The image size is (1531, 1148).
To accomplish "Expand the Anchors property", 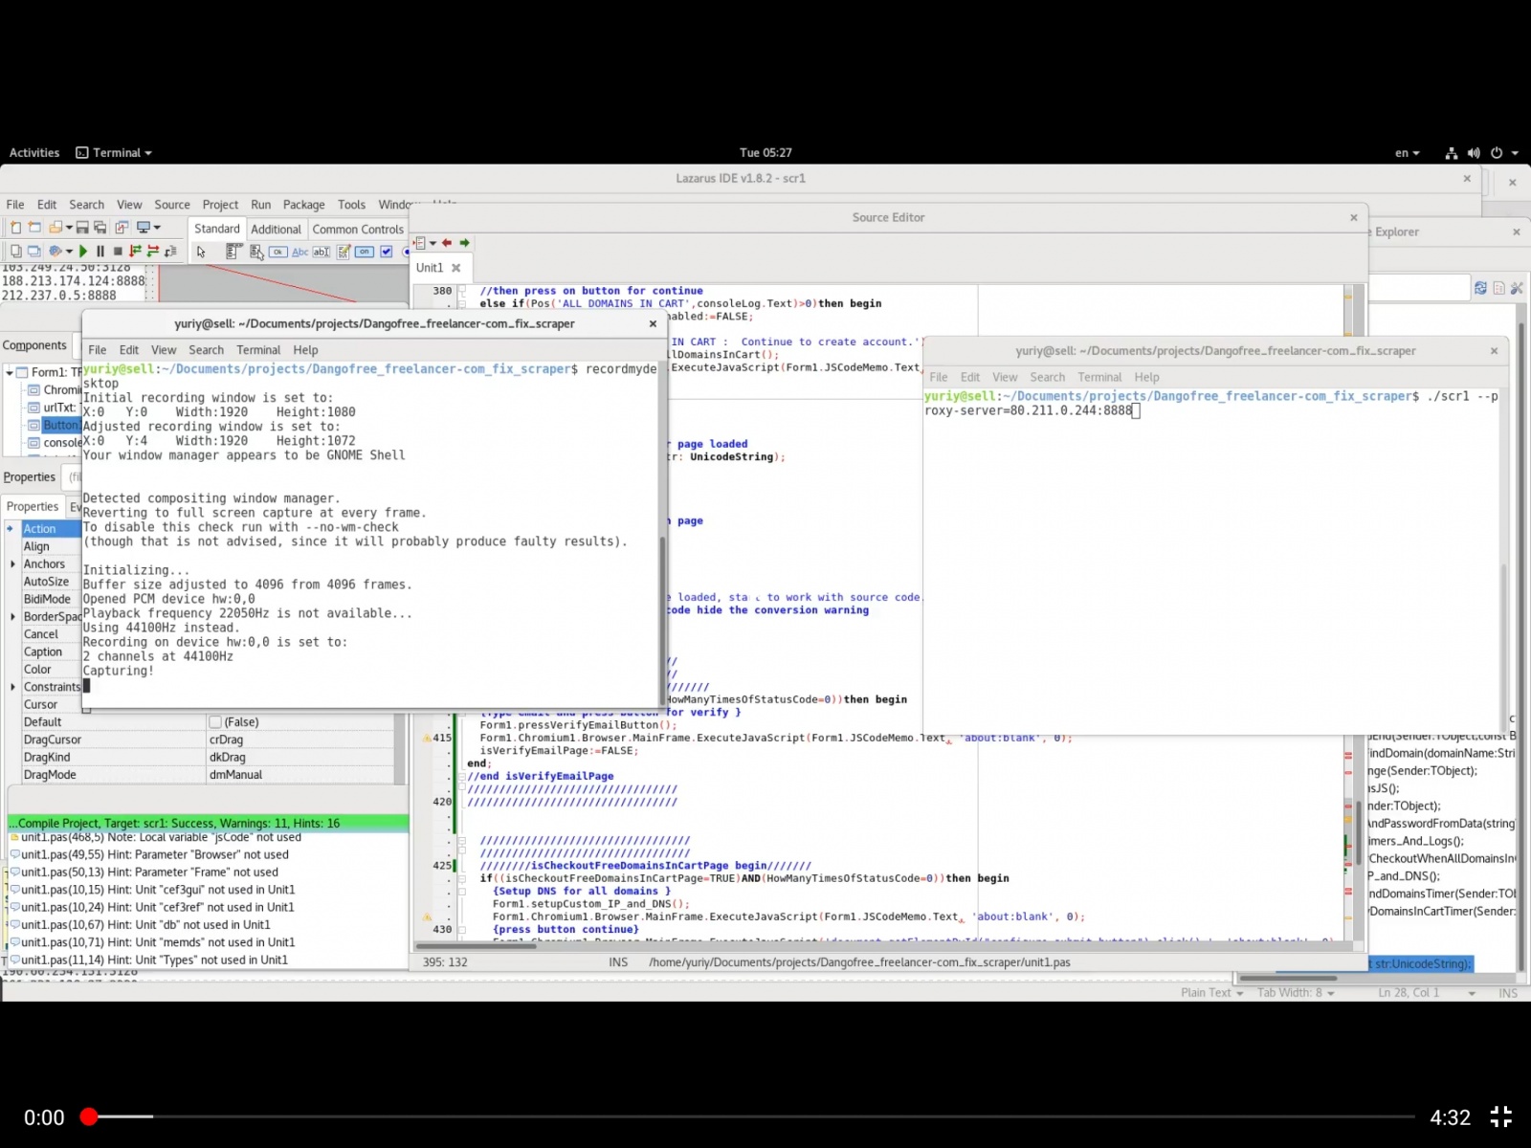I will point(12,564).
